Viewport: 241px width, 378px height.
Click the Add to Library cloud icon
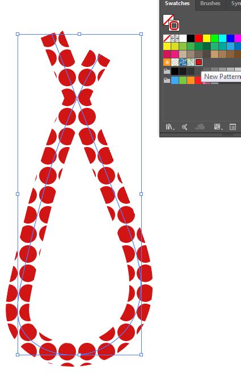[x=200, y=127]
